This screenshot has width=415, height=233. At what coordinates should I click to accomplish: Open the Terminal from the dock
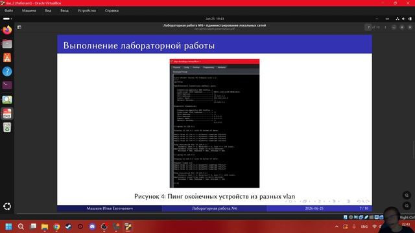7,85
